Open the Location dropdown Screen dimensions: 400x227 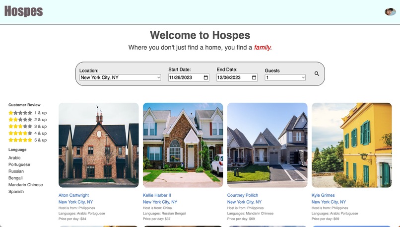120,77
